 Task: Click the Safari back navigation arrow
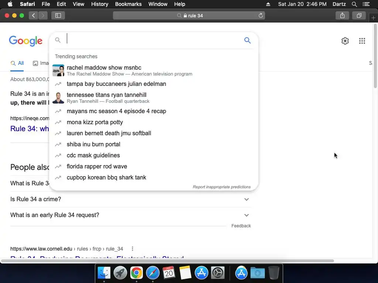pyautogui.click(x=34, y=15)
